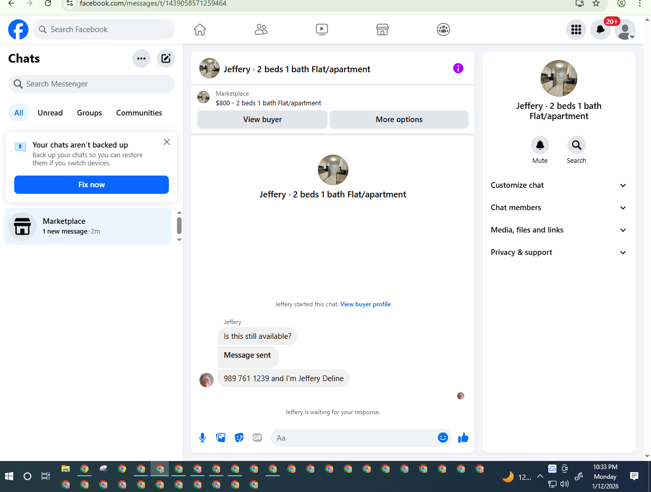
Task: Open conversation information purple icon
Action: point(458,68)
